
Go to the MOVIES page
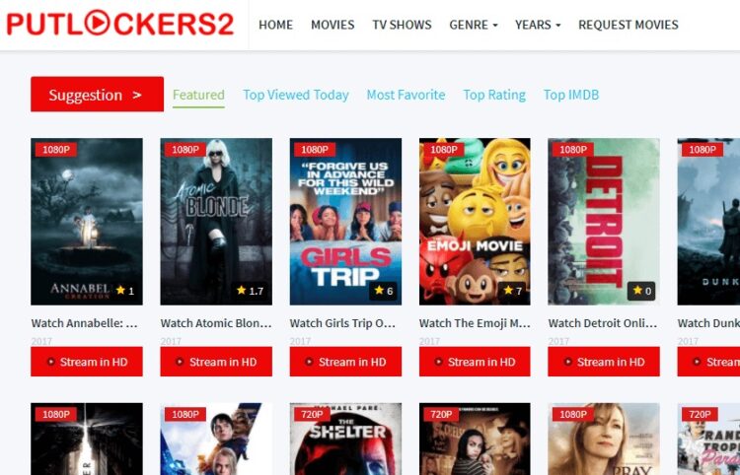tap(333, 25)
